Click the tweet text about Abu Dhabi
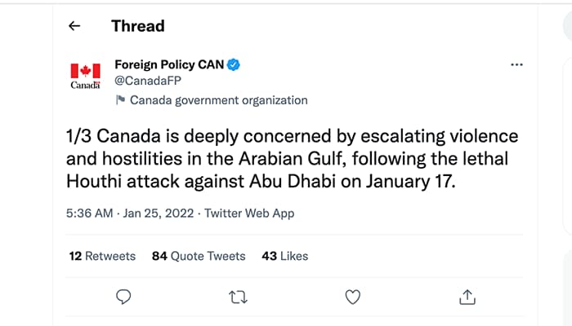The width and height of the screenshot is (572, 326). 292,159
